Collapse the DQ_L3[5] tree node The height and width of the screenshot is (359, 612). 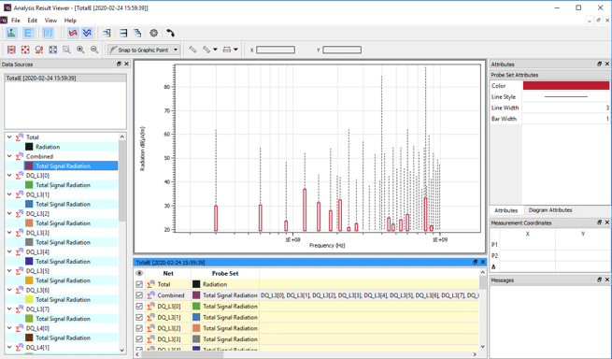9,271
